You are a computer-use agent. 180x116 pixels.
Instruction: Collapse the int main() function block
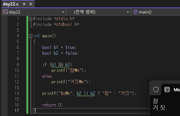click(31, 36)
